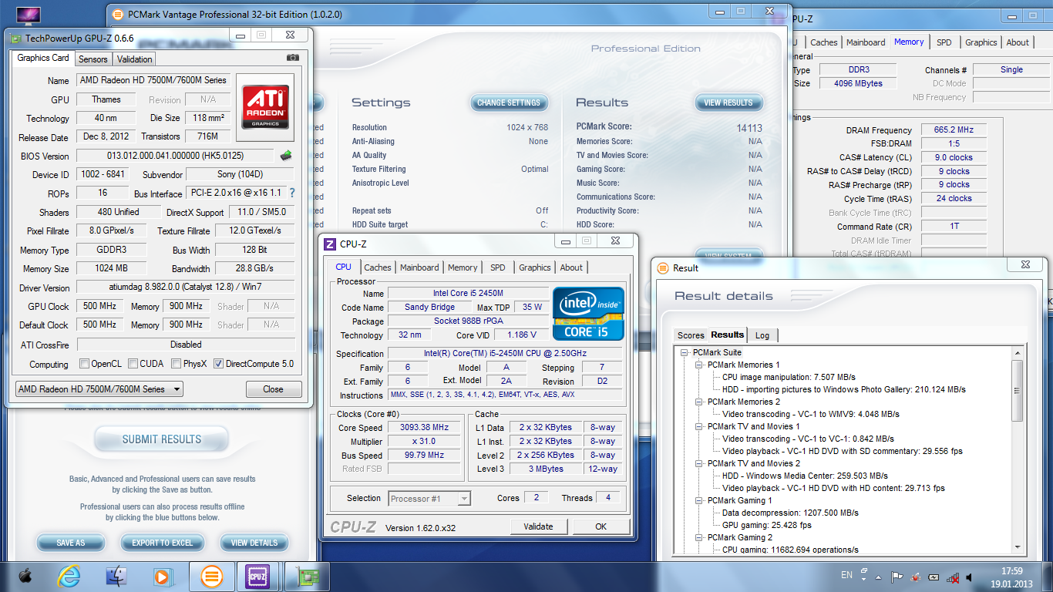Screen dimensions: 1053x592
Task: Click the Bus Interface question mark icon
Action: pos(292,193)
